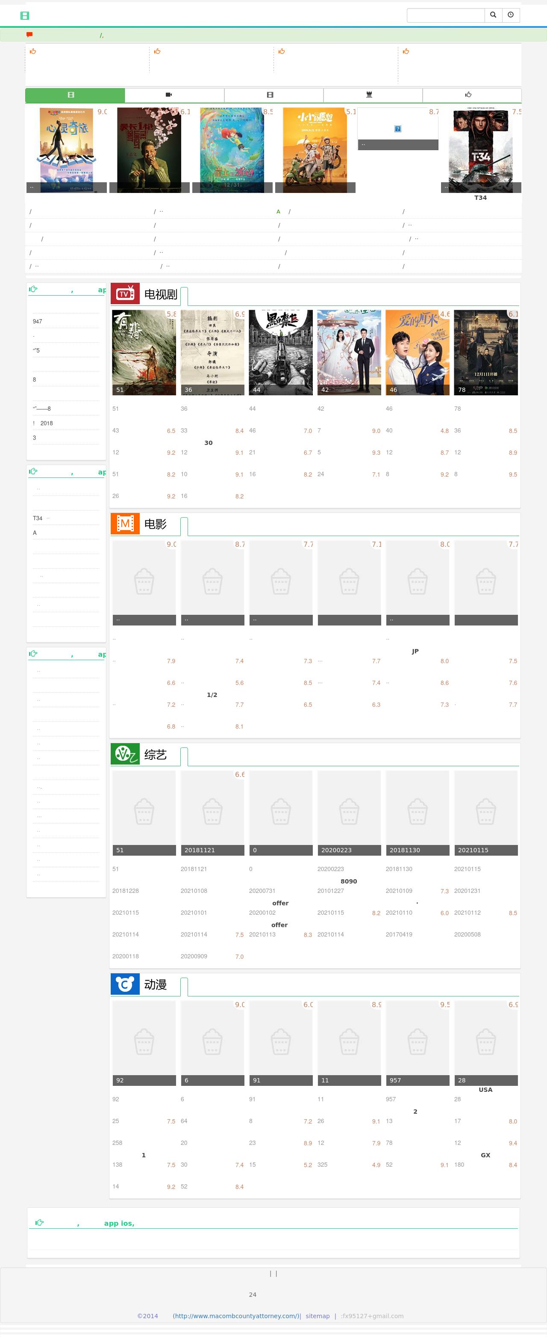
Task: Open the 有翡 drama poster
Action: coord(144,353)
